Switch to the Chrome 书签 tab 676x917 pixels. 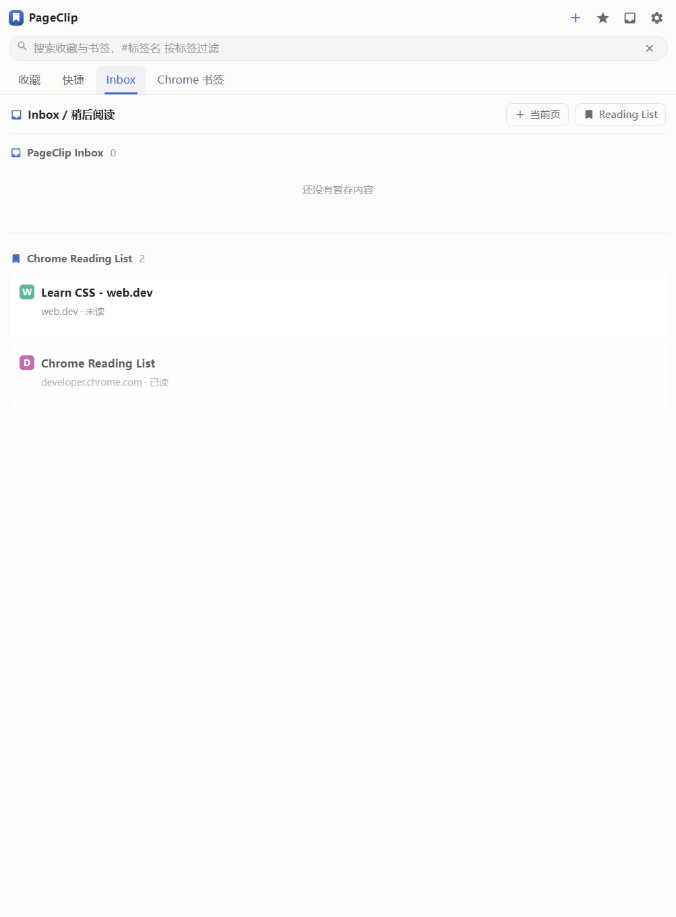[191, 80]
